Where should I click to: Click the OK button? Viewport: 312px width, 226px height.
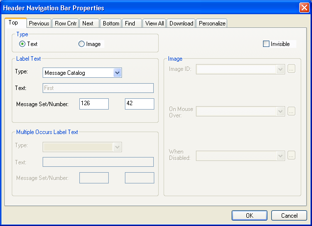coord(249,216)
